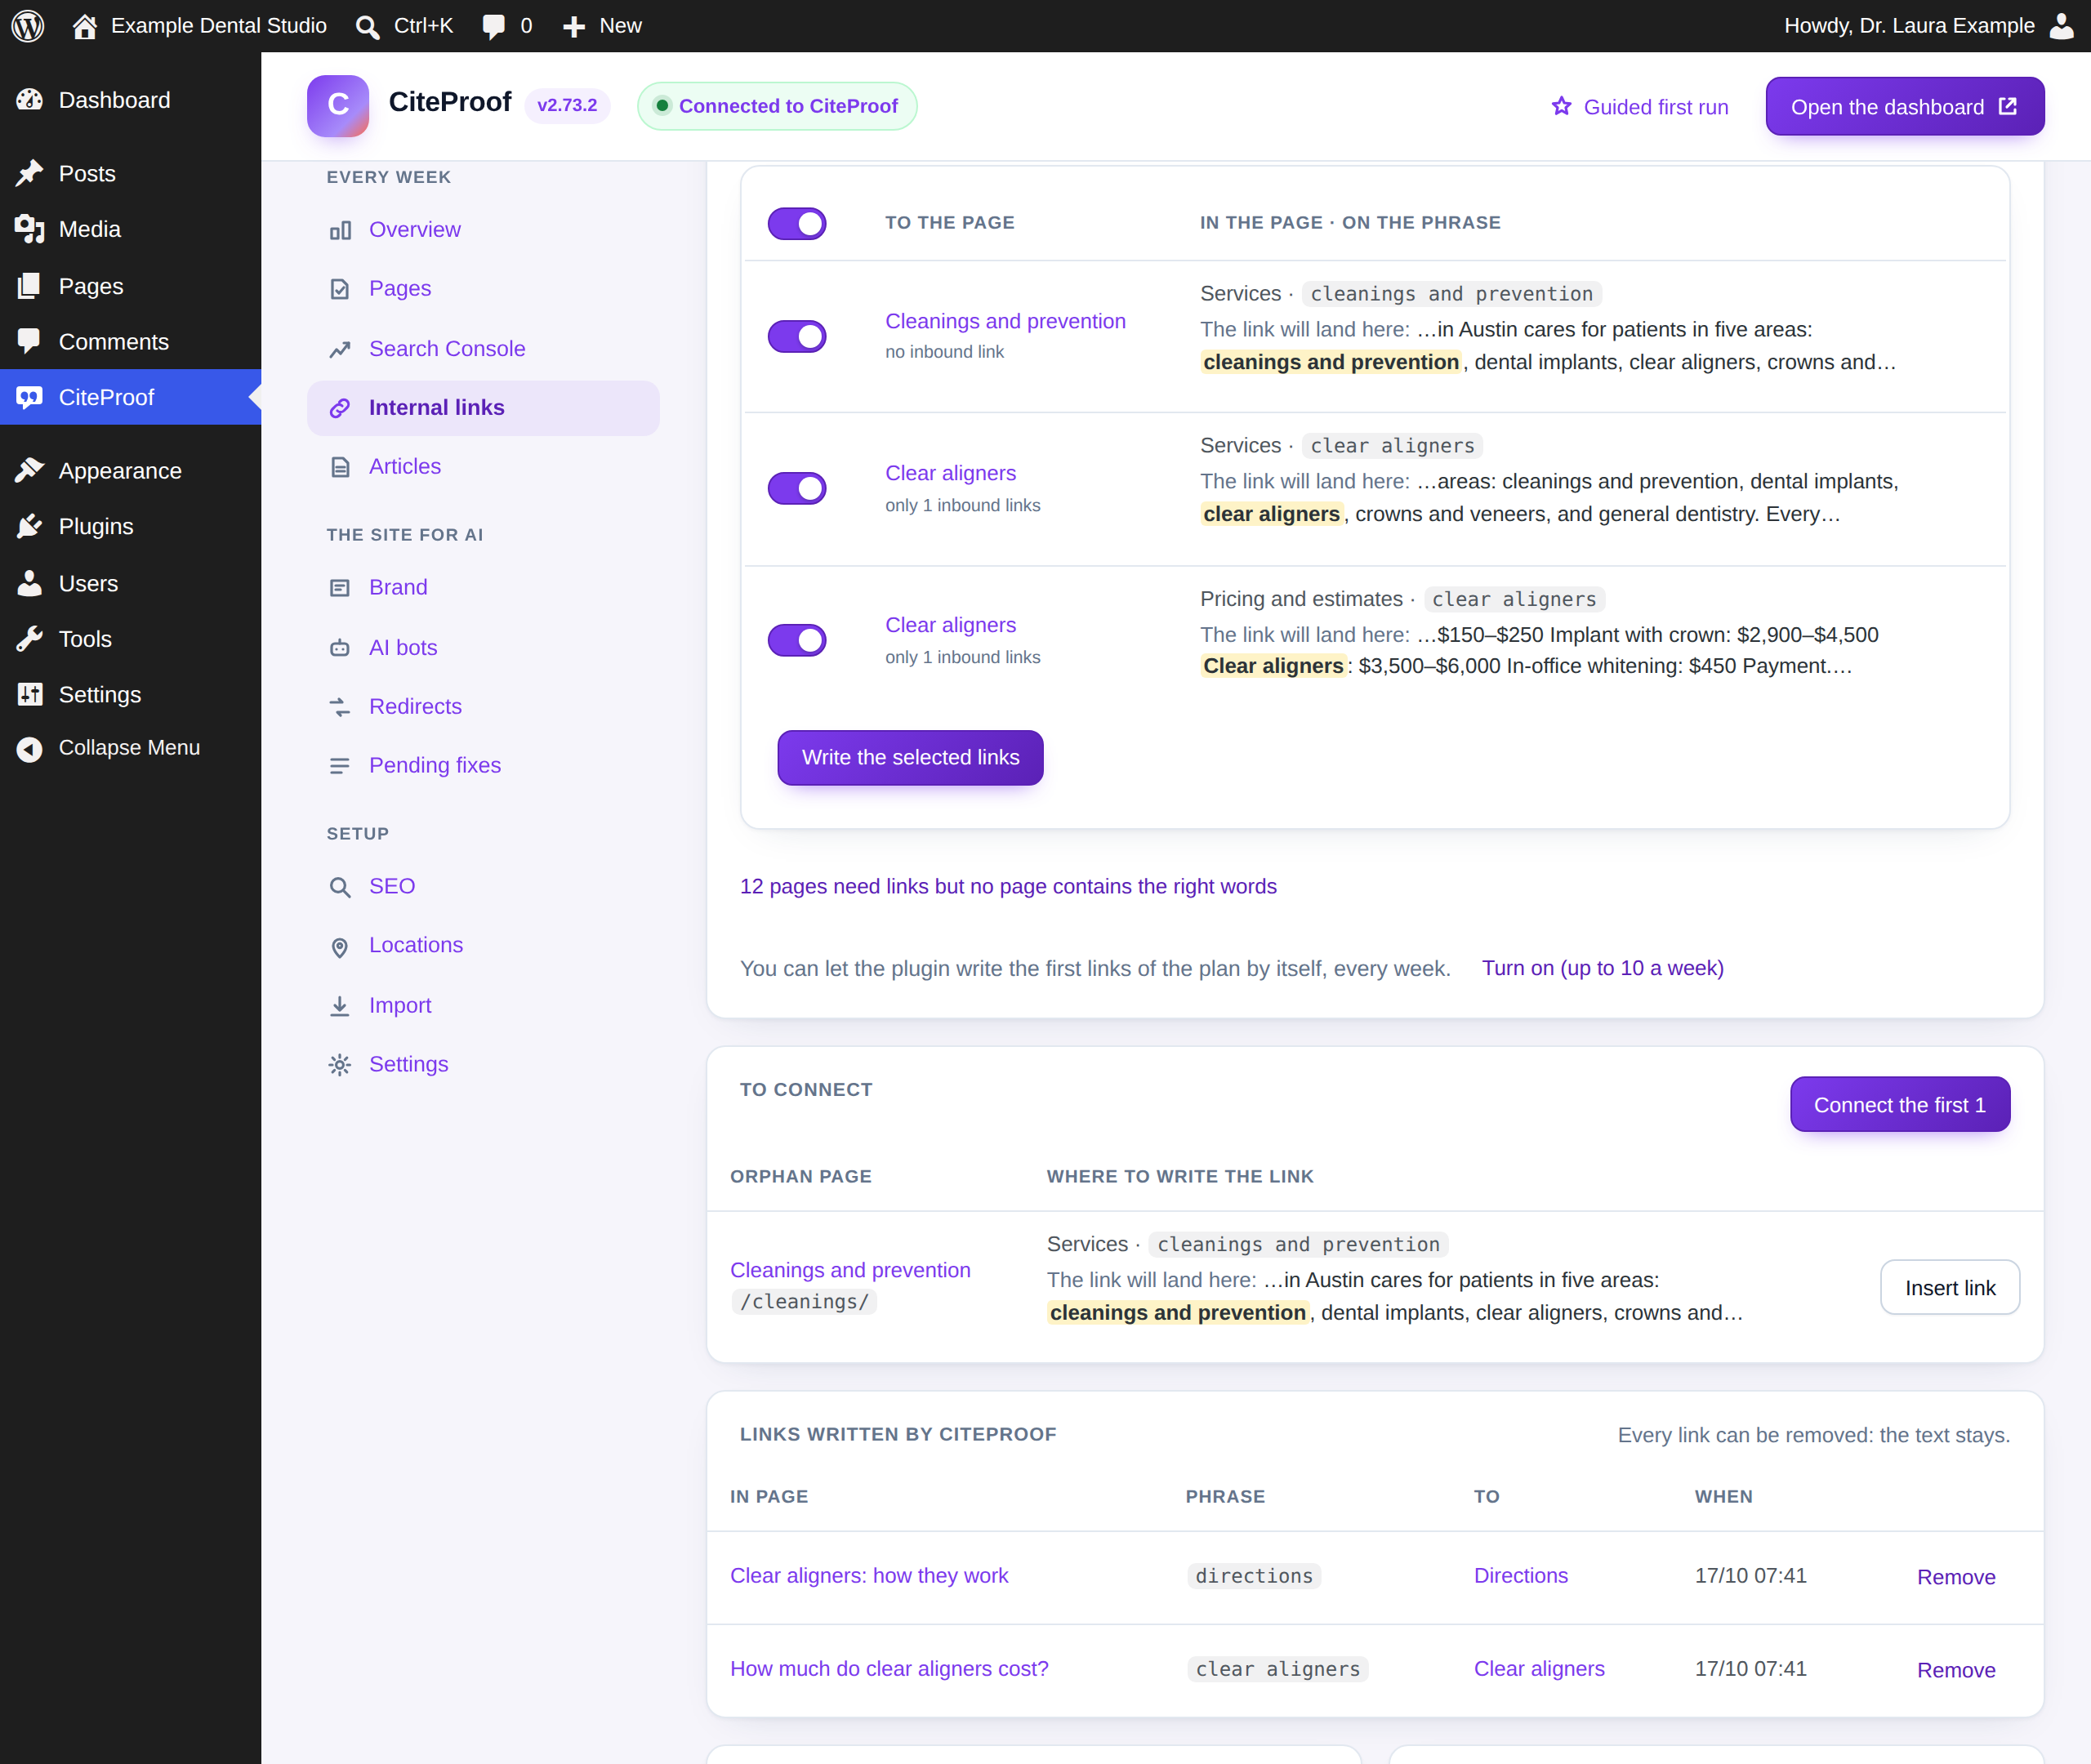Click the CiteProof Settings gear icon
The height and width of the screenshot is (1764, 2091).
pos(340,1065)
